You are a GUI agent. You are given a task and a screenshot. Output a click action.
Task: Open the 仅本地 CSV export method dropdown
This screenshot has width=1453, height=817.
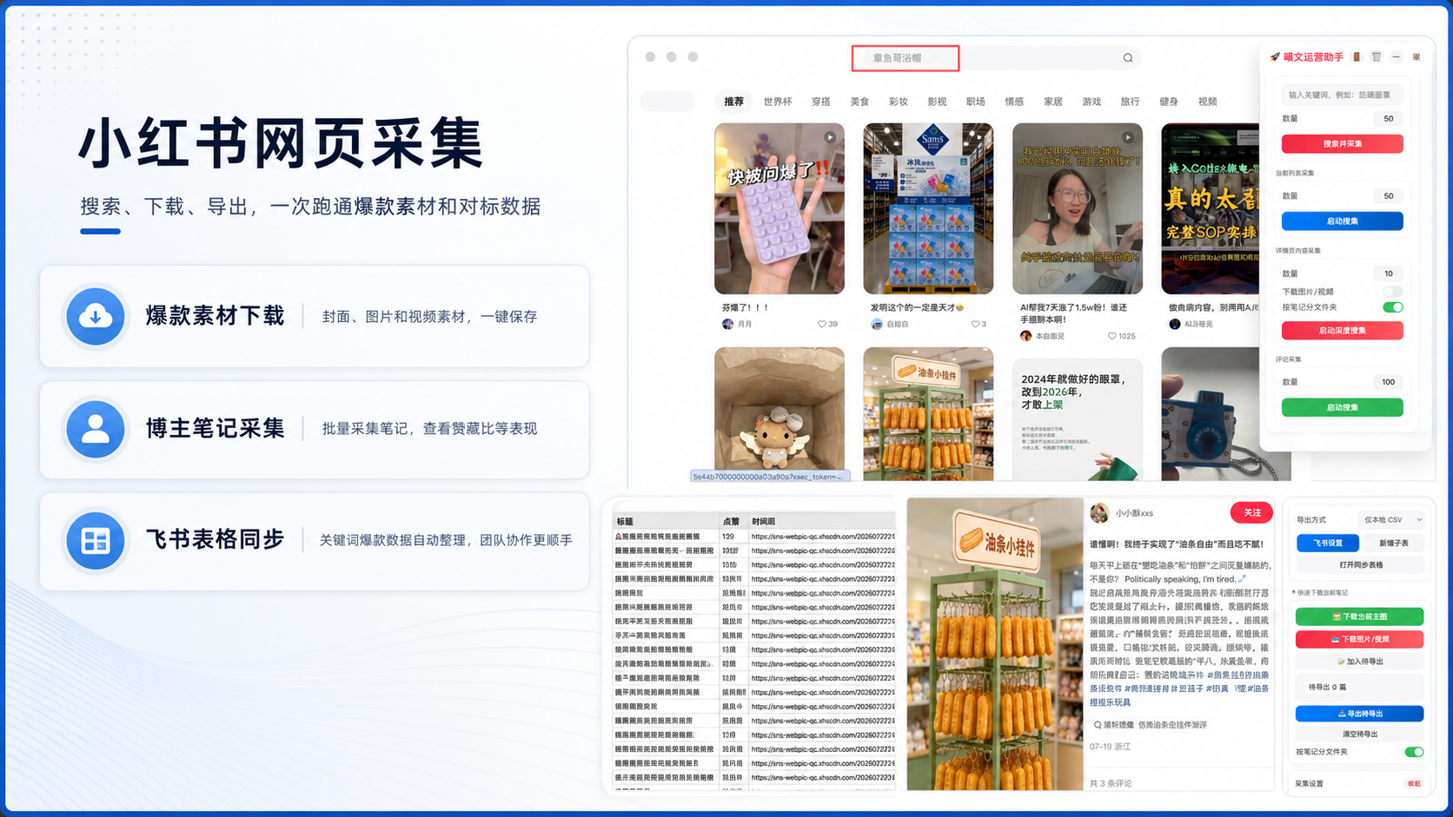1391,520
